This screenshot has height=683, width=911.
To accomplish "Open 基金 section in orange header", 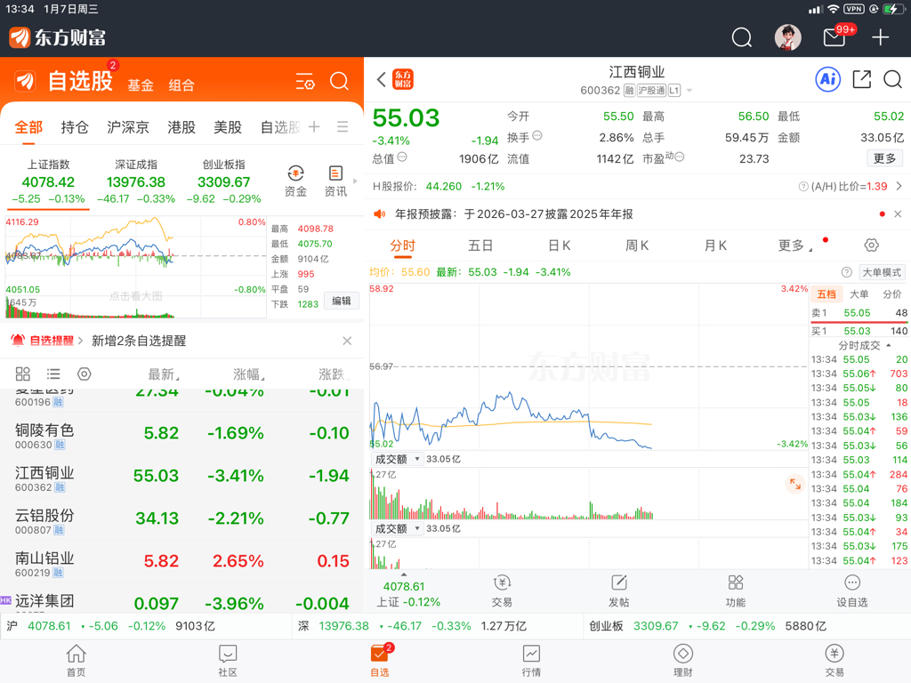I will pos(141,85).
